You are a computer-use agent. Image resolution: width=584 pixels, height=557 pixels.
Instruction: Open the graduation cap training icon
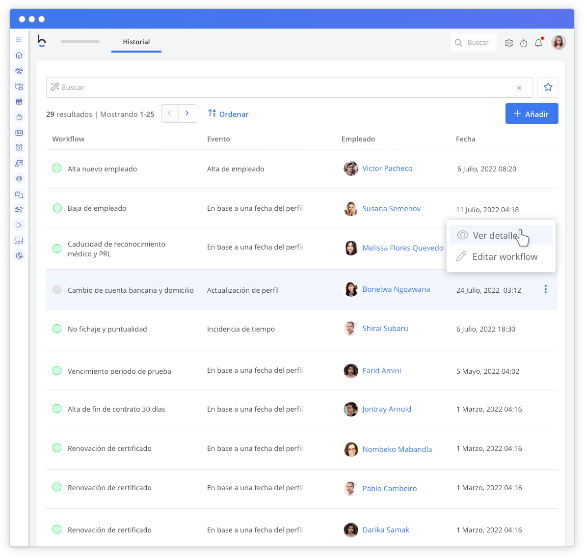(x=19, y=209)
